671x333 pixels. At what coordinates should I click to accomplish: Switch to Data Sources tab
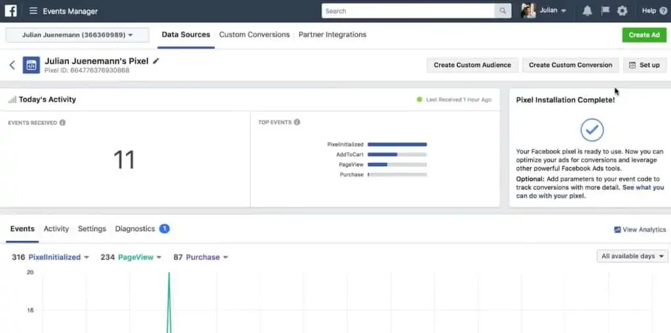185,35
